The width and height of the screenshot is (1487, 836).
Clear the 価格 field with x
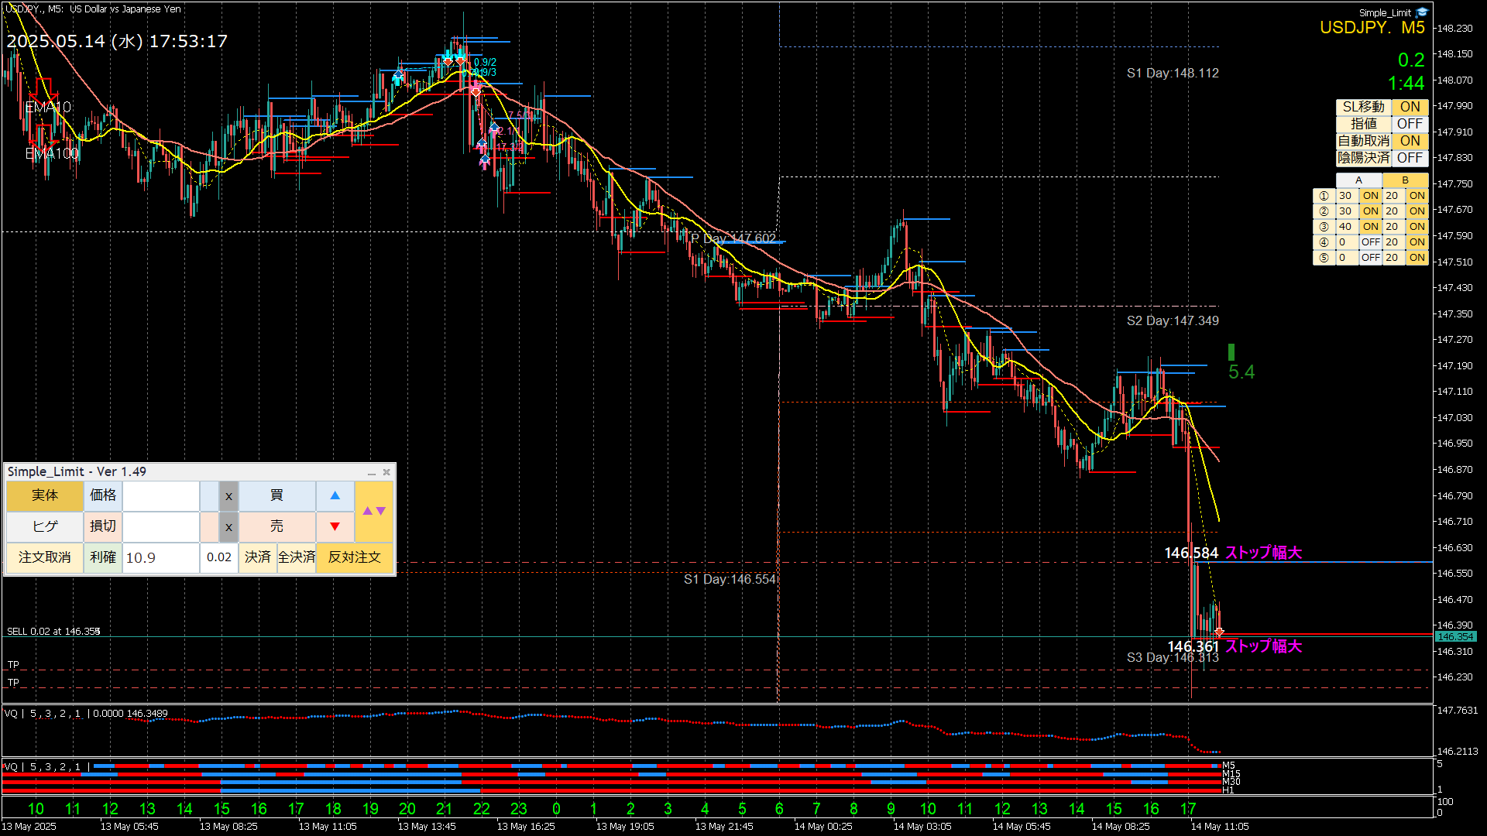(228, 496)
